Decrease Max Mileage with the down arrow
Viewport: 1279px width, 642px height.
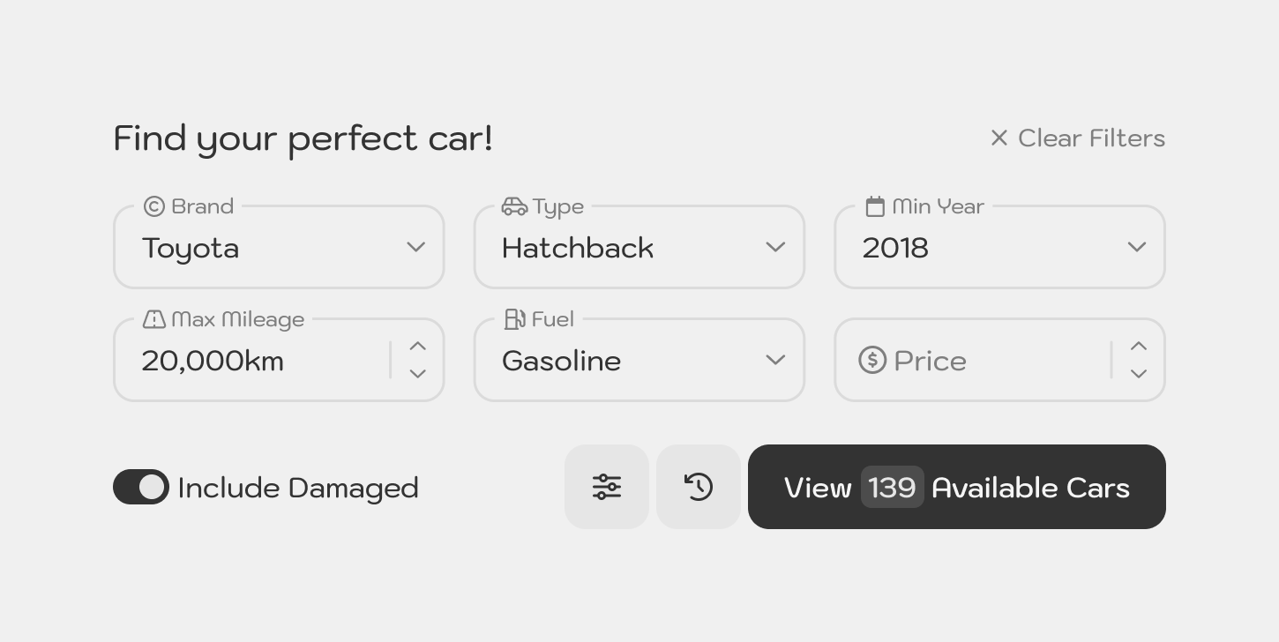coord(418,374)
